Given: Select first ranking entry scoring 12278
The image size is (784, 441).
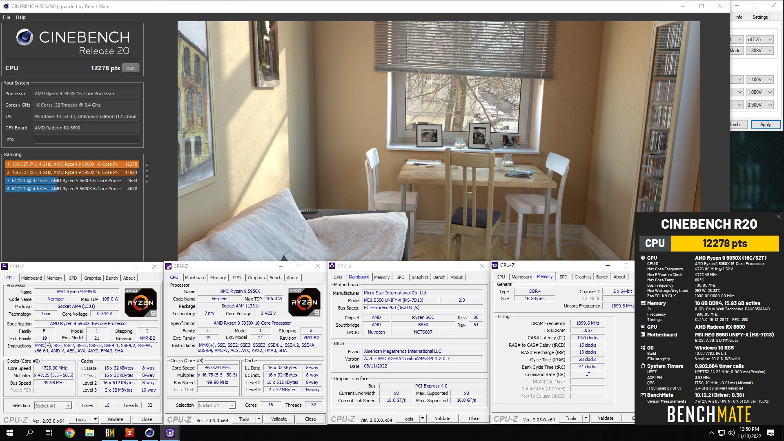Looking at the screenshot, I should [x=72, y=164].
